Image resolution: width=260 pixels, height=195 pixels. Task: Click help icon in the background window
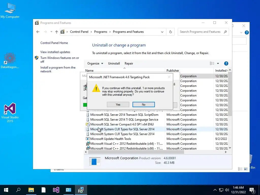click(x=247, y=32)
